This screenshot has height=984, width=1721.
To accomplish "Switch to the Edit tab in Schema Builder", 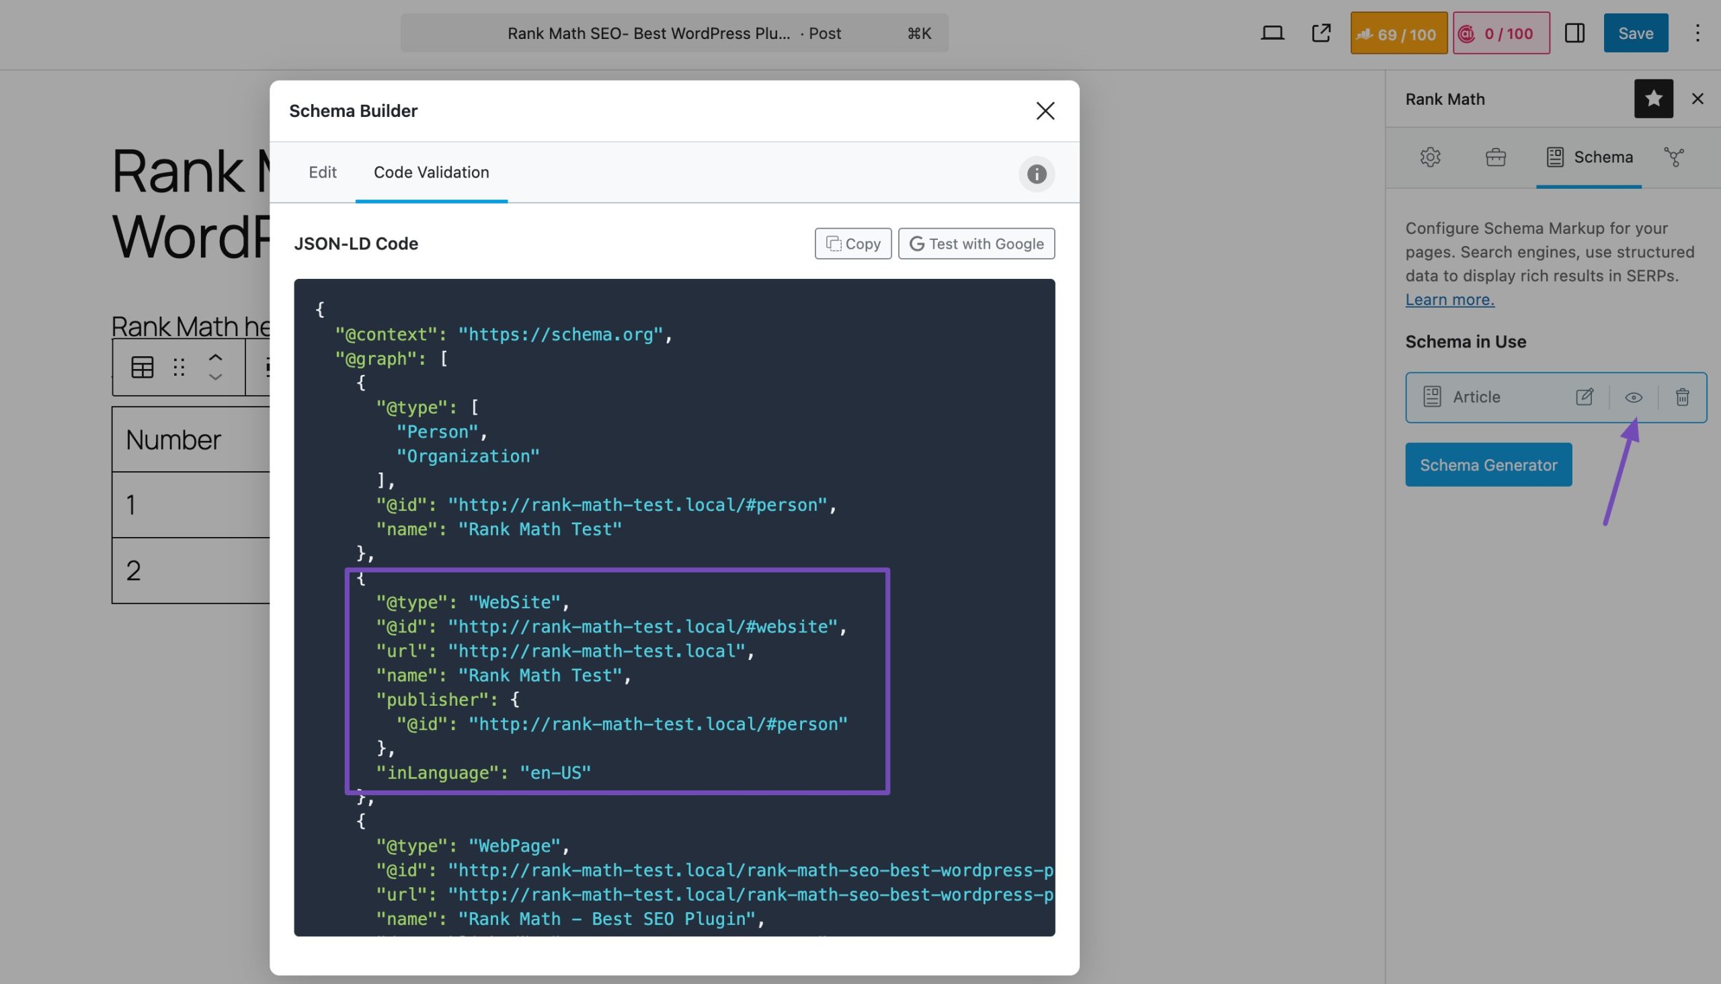I will 321,171.
